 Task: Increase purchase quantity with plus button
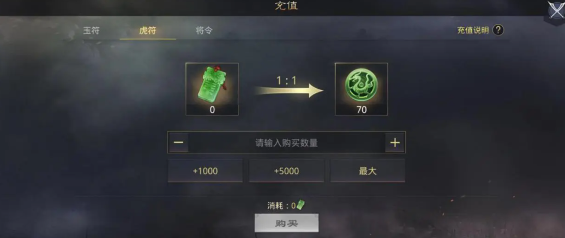pyautogui.click(x=395, y=143)
